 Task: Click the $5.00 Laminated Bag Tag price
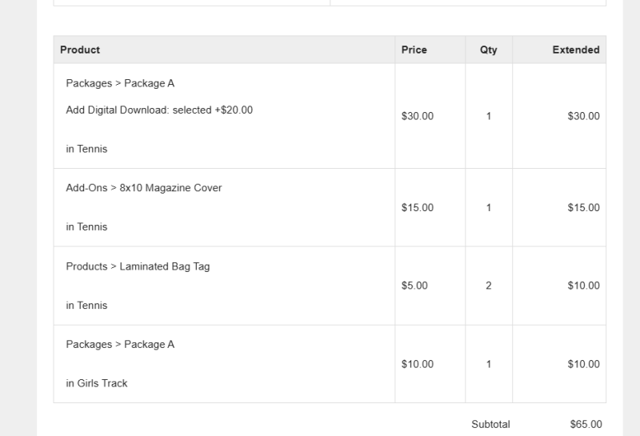click(414, 286)
